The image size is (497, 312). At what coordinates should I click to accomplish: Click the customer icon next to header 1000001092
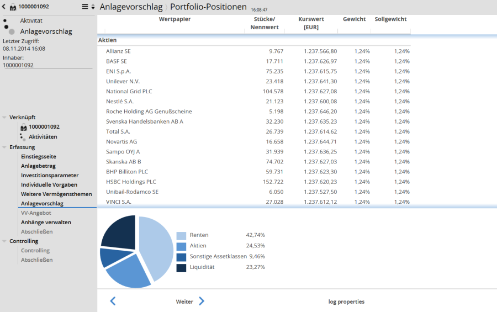click(13, 7)
